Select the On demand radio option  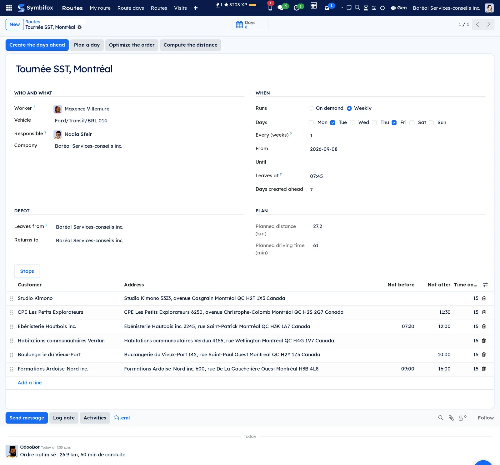[x=311, y=109]
